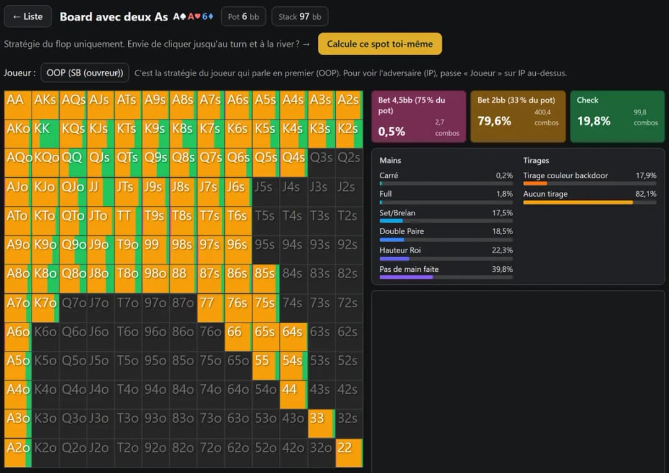Click the A2o cell
Viewport: 669px width, 473px height.
(x=18, y=453)
